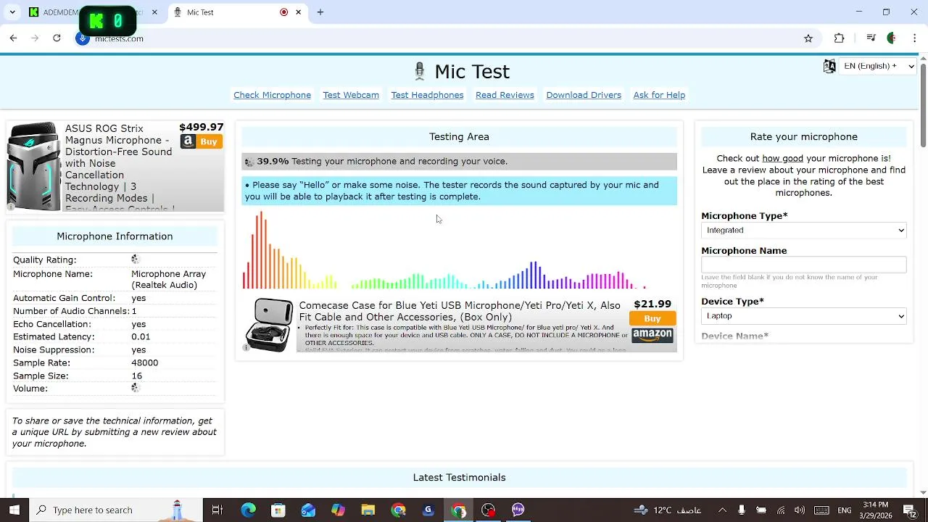Open the Windows Start menu
Image resolution: width=928 pixels, height=522 pixels.
tap(14, 510)
